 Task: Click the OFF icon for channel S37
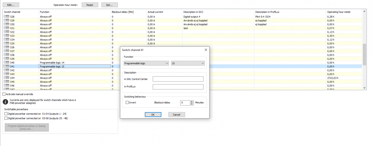click(7, 51)
